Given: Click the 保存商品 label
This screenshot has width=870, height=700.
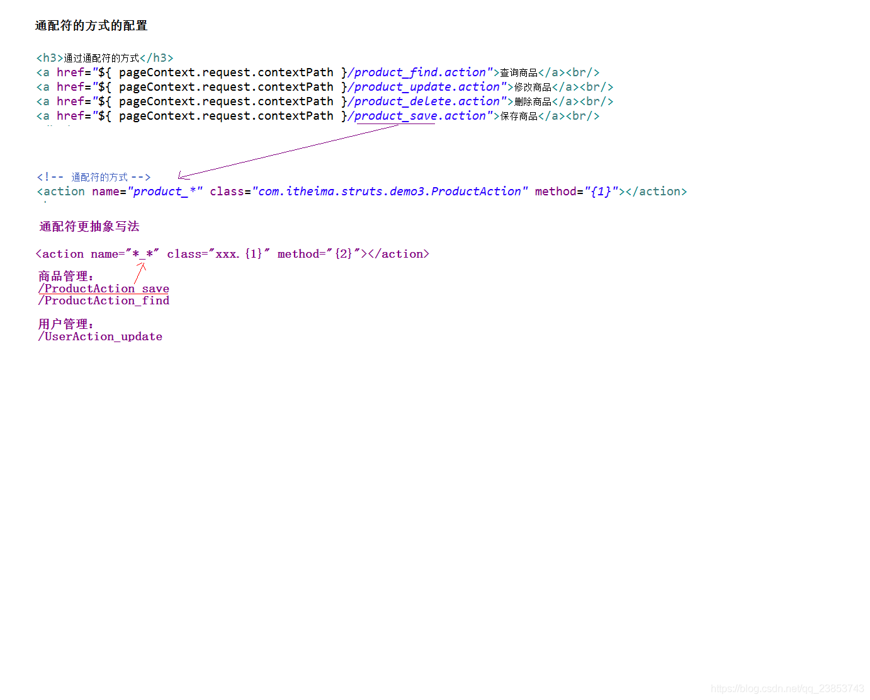Looking at the screenshot, I should tap(519, 117).
